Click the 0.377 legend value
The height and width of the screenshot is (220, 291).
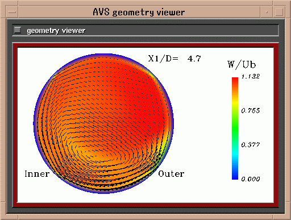tap(251, 145)
